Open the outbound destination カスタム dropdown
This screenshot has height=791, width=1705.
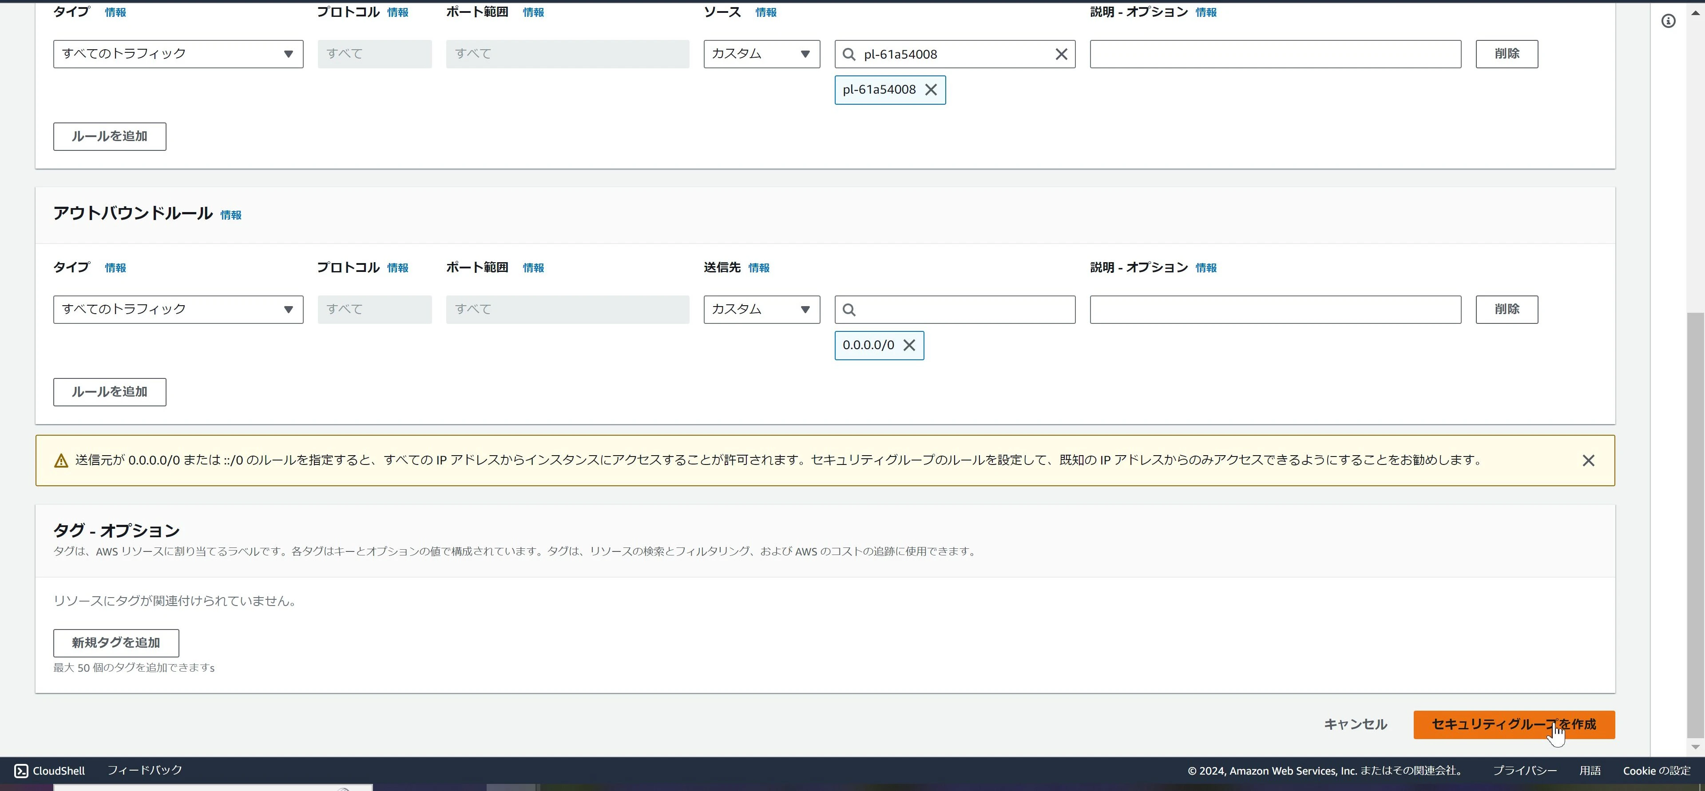[x=761, y=310]
